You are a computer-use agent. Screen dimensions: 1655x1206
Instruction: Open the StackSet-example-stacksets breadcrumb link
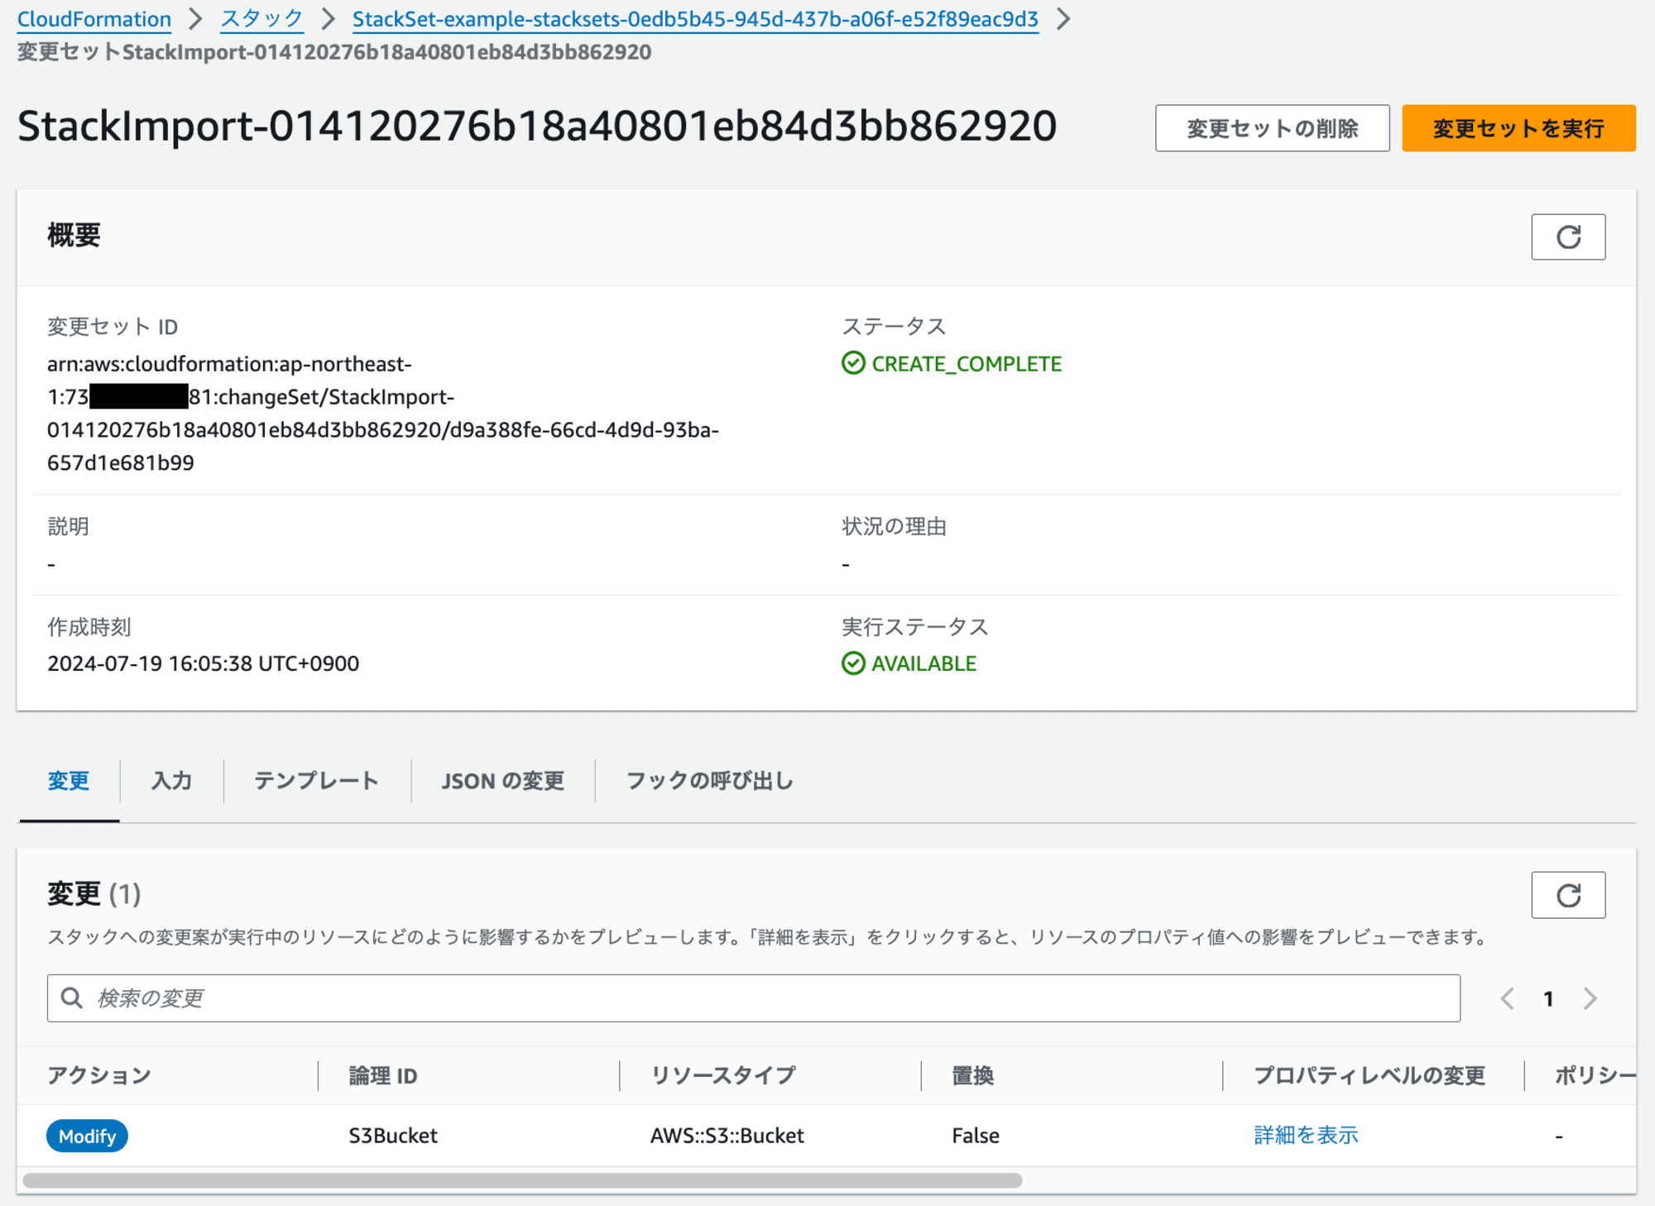point(695,19)
